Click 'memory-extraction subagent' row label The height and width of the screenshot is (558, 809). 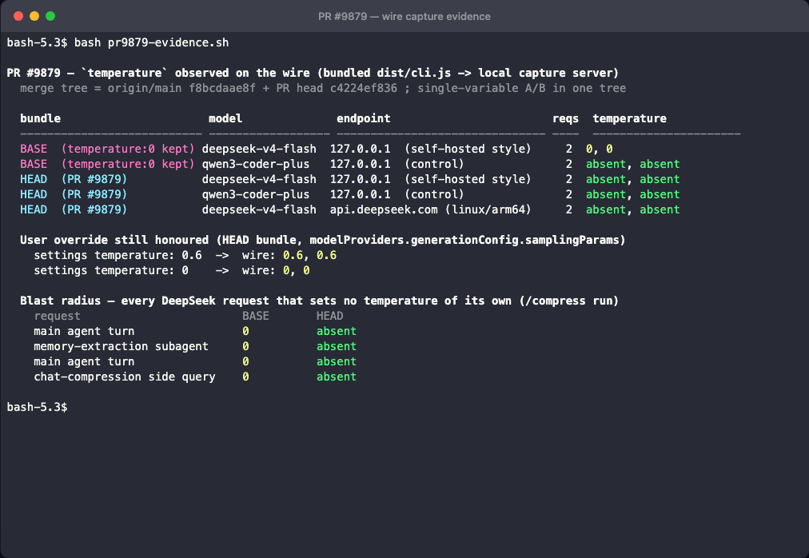(x=121, y=346)
